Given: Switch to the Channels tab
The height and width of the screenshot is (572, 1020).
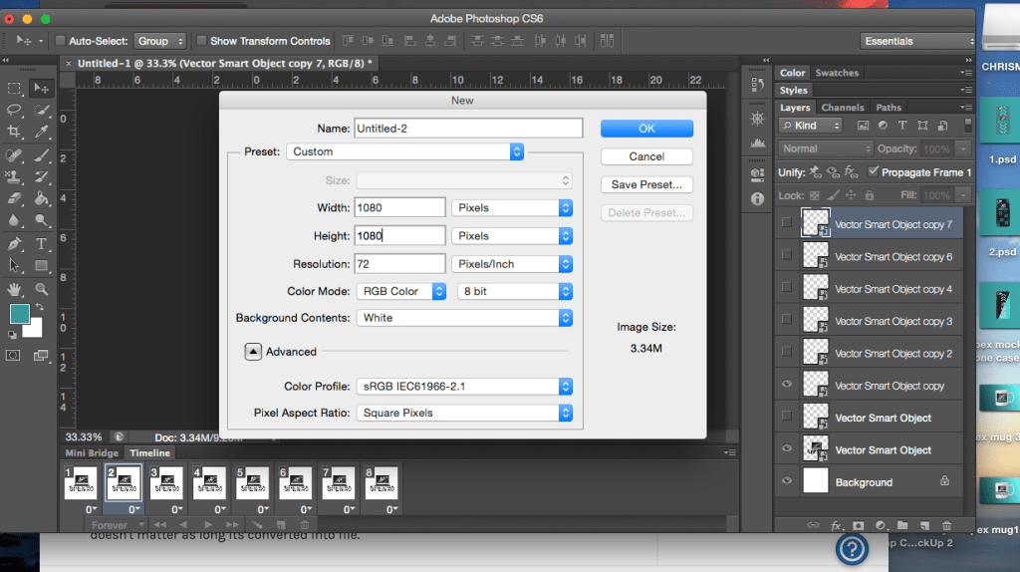Looking at the screenshot, I should pyautogui.click(x=843, y=108).
